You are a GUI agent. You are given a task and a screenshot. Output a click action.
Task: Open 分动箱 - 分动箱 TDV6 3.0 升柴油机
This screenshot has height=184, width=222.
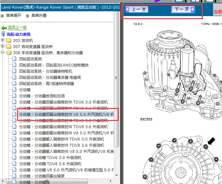50,158
